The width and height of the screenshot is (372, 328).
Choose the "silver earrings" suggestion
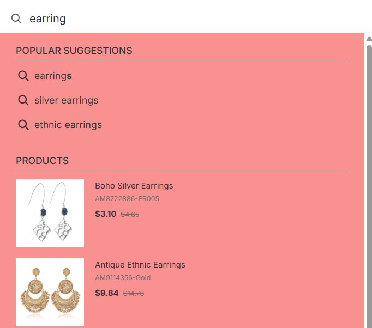click(x=66, y=100)
